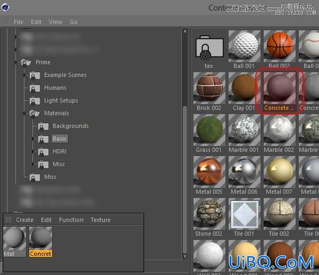Image resolution: width=319 pixels, height=275 pixels.
Task: Select the Tile 002 material
Action: [280, 214]
